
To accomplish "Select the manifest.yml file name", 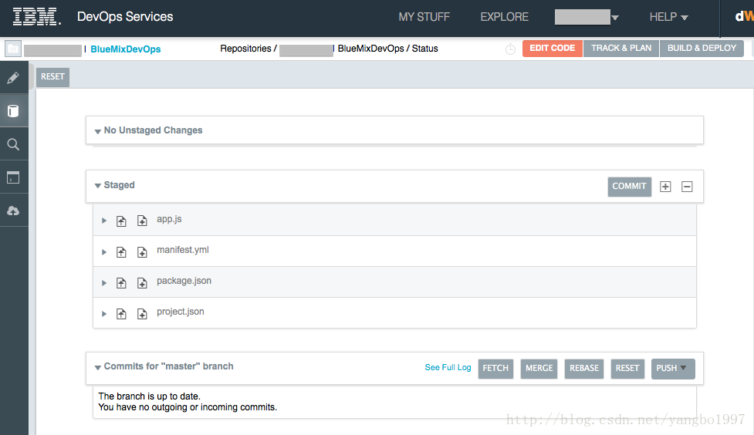I will point(183,250).
